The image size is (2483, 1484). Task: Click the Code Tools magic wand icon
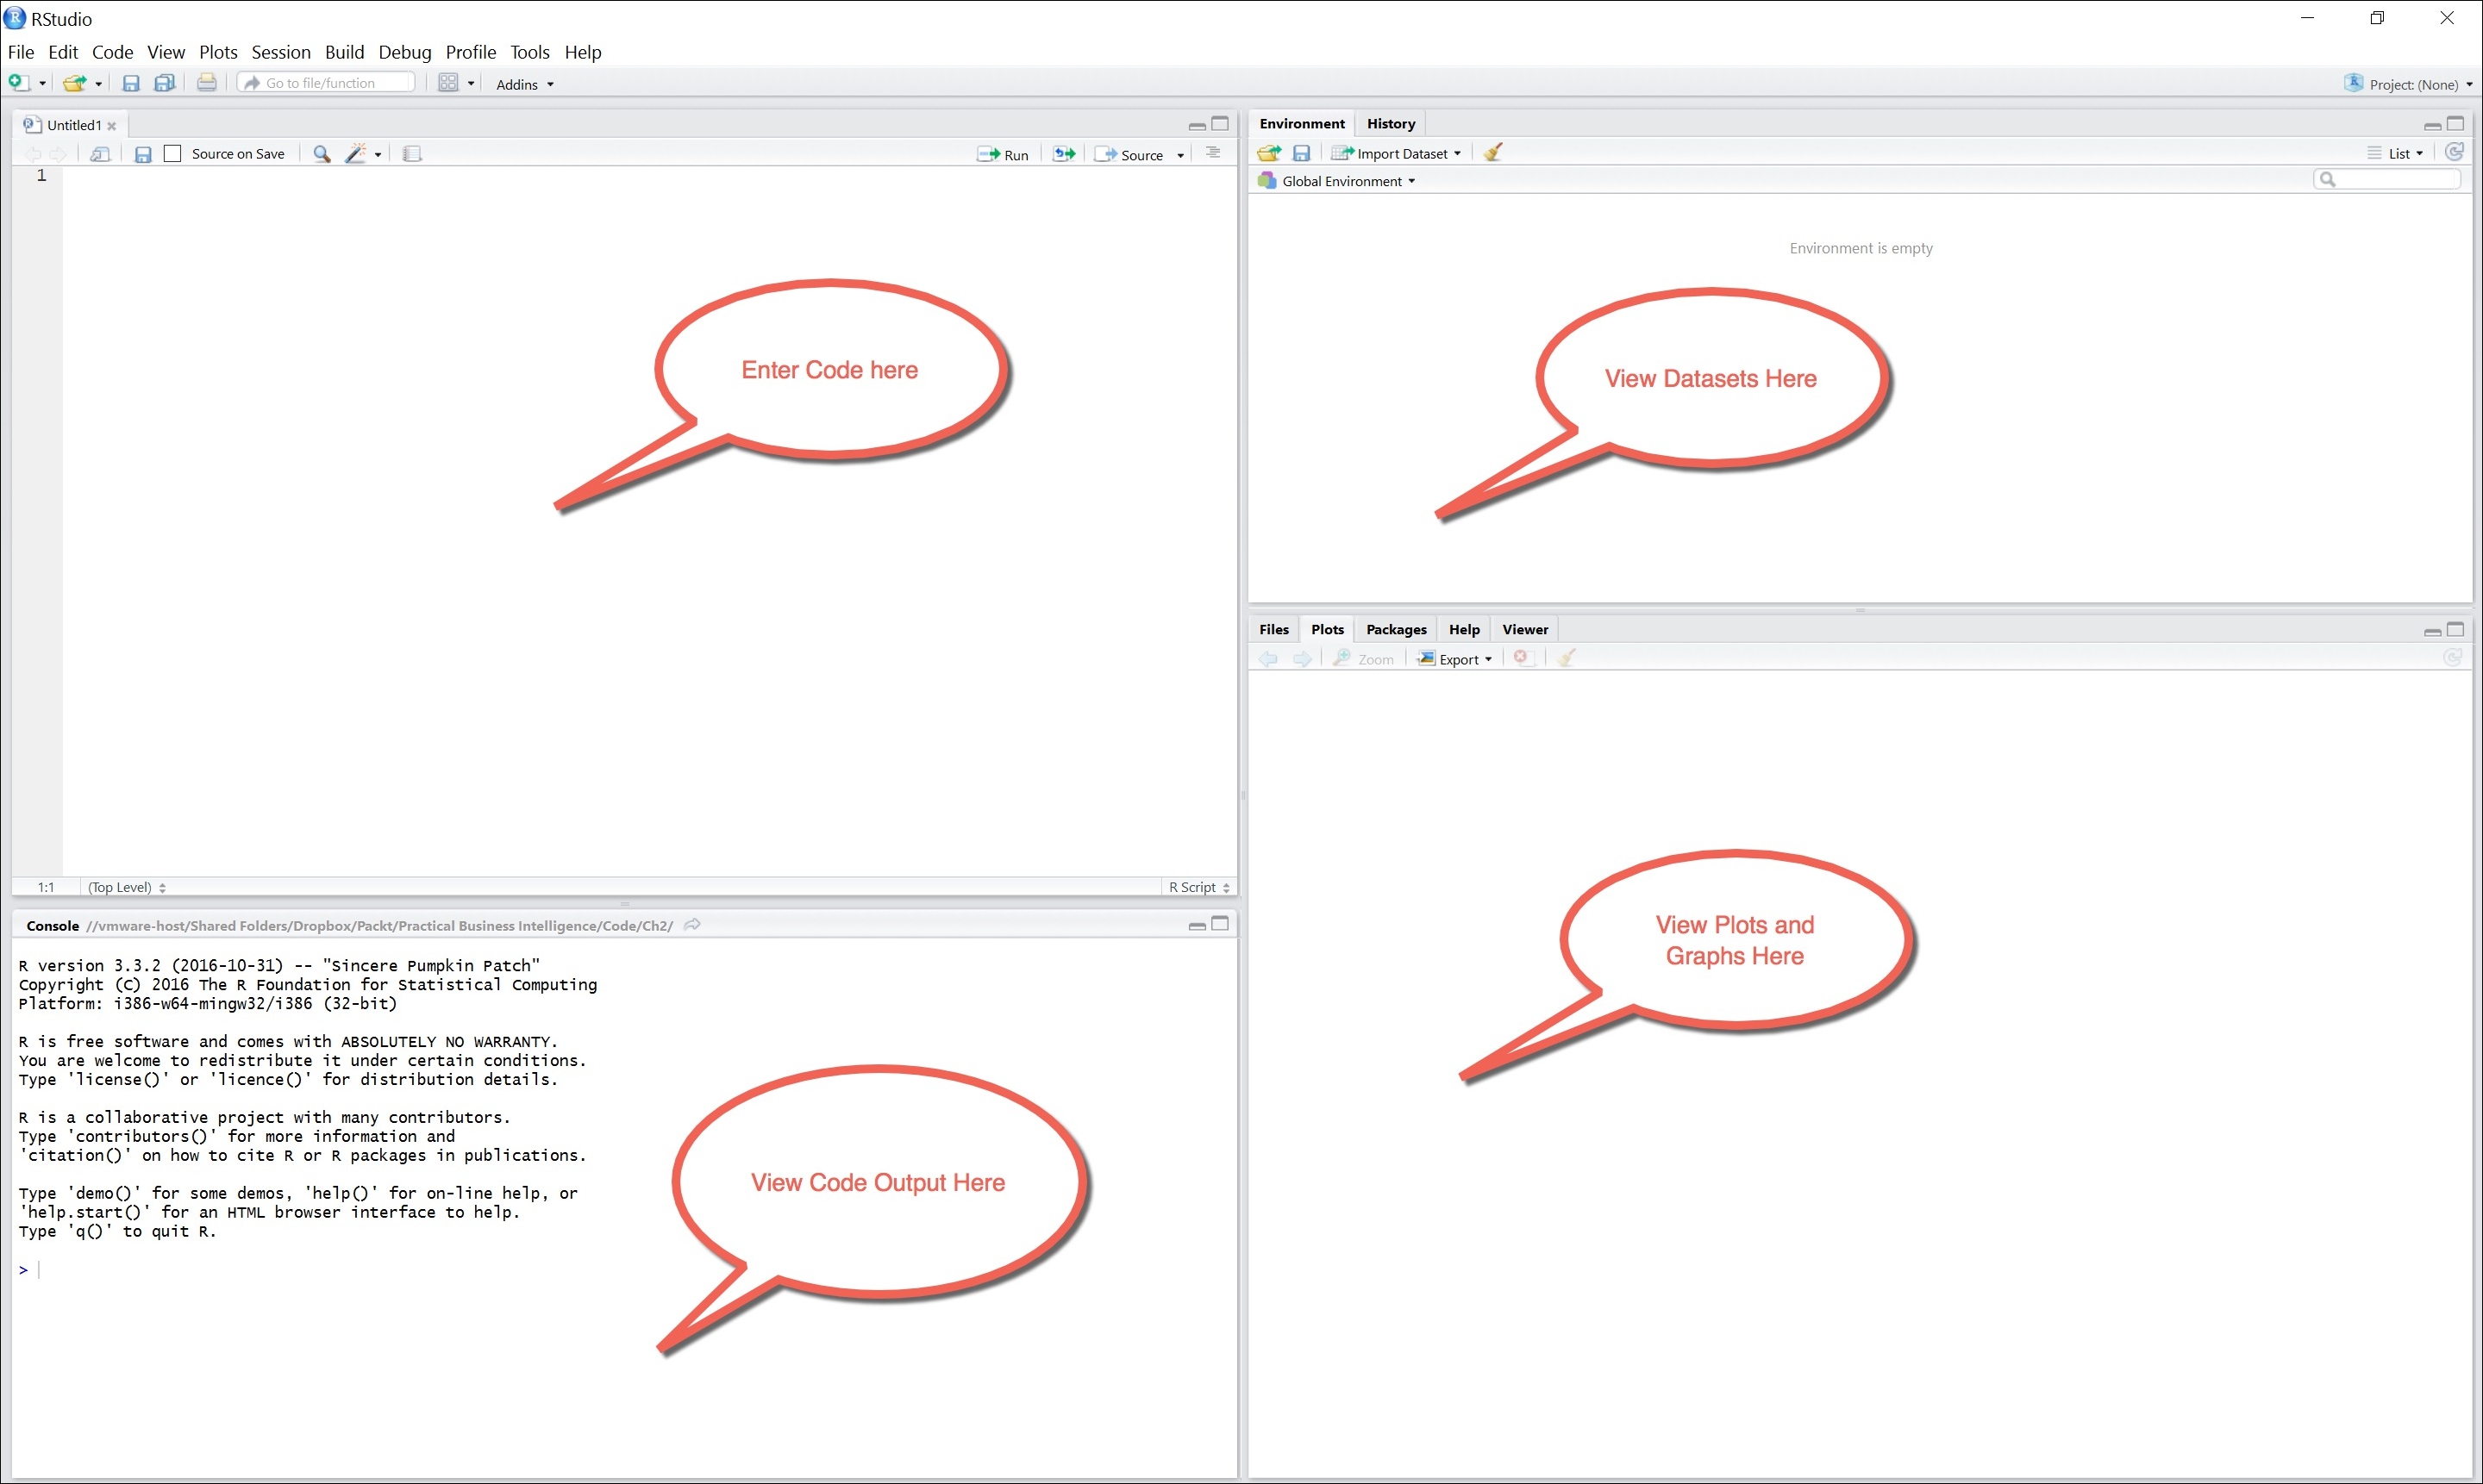coord(355,154)
